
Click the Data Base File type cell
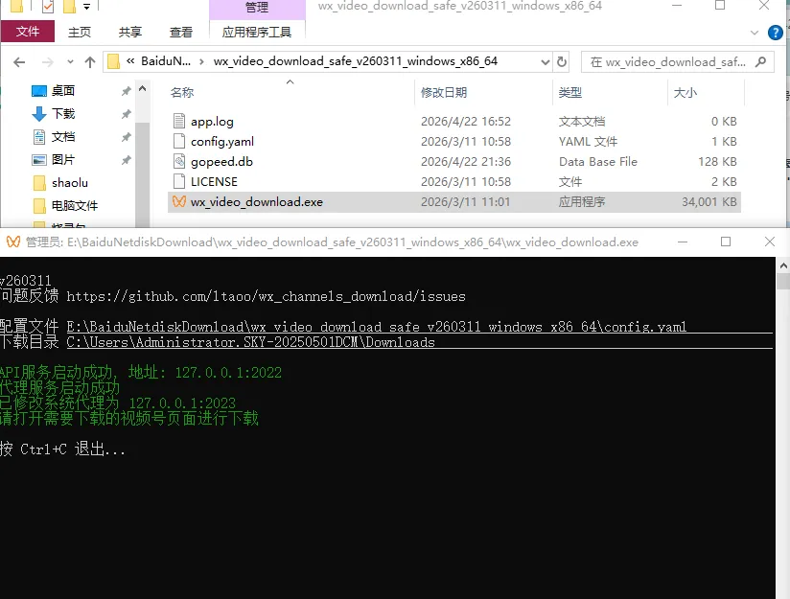pos(598,162)
